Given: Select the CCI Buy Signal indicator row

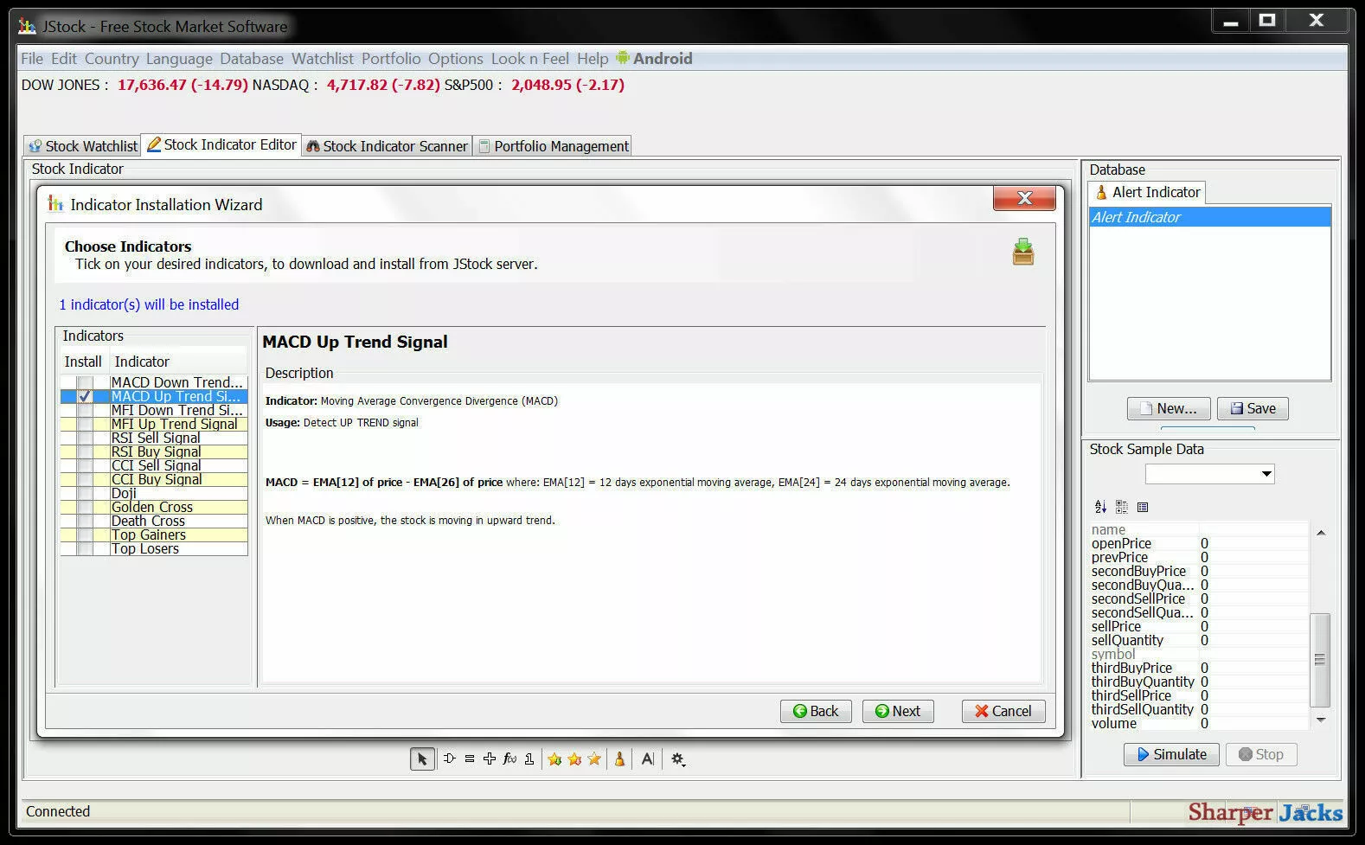Looking at the screenshot, I should click(154, 479).
